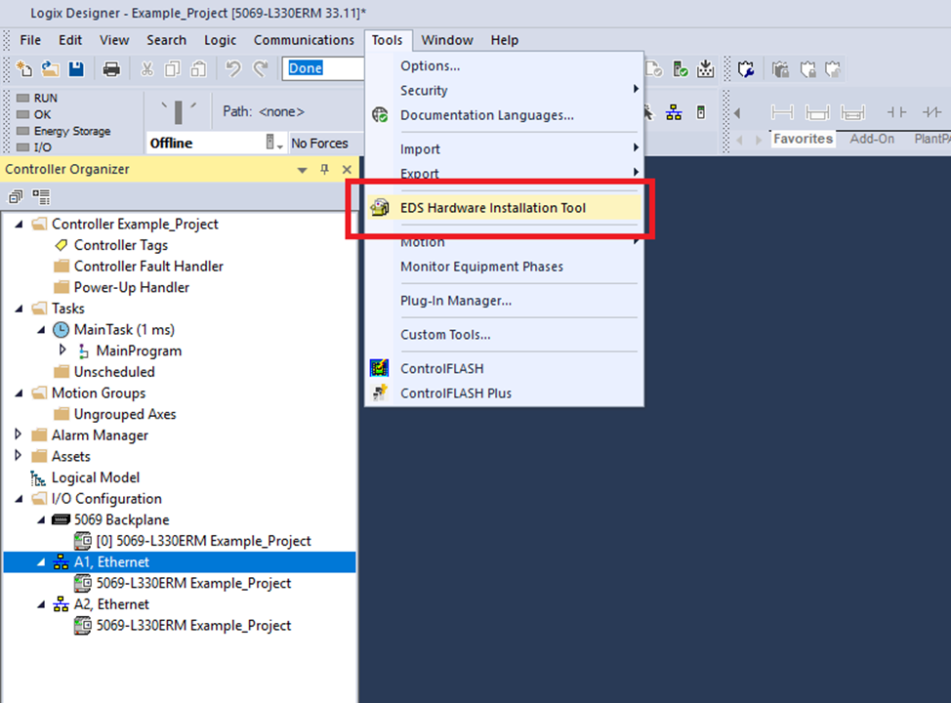
Task: Click the Save project icon
Action: [x=75, y=69]
